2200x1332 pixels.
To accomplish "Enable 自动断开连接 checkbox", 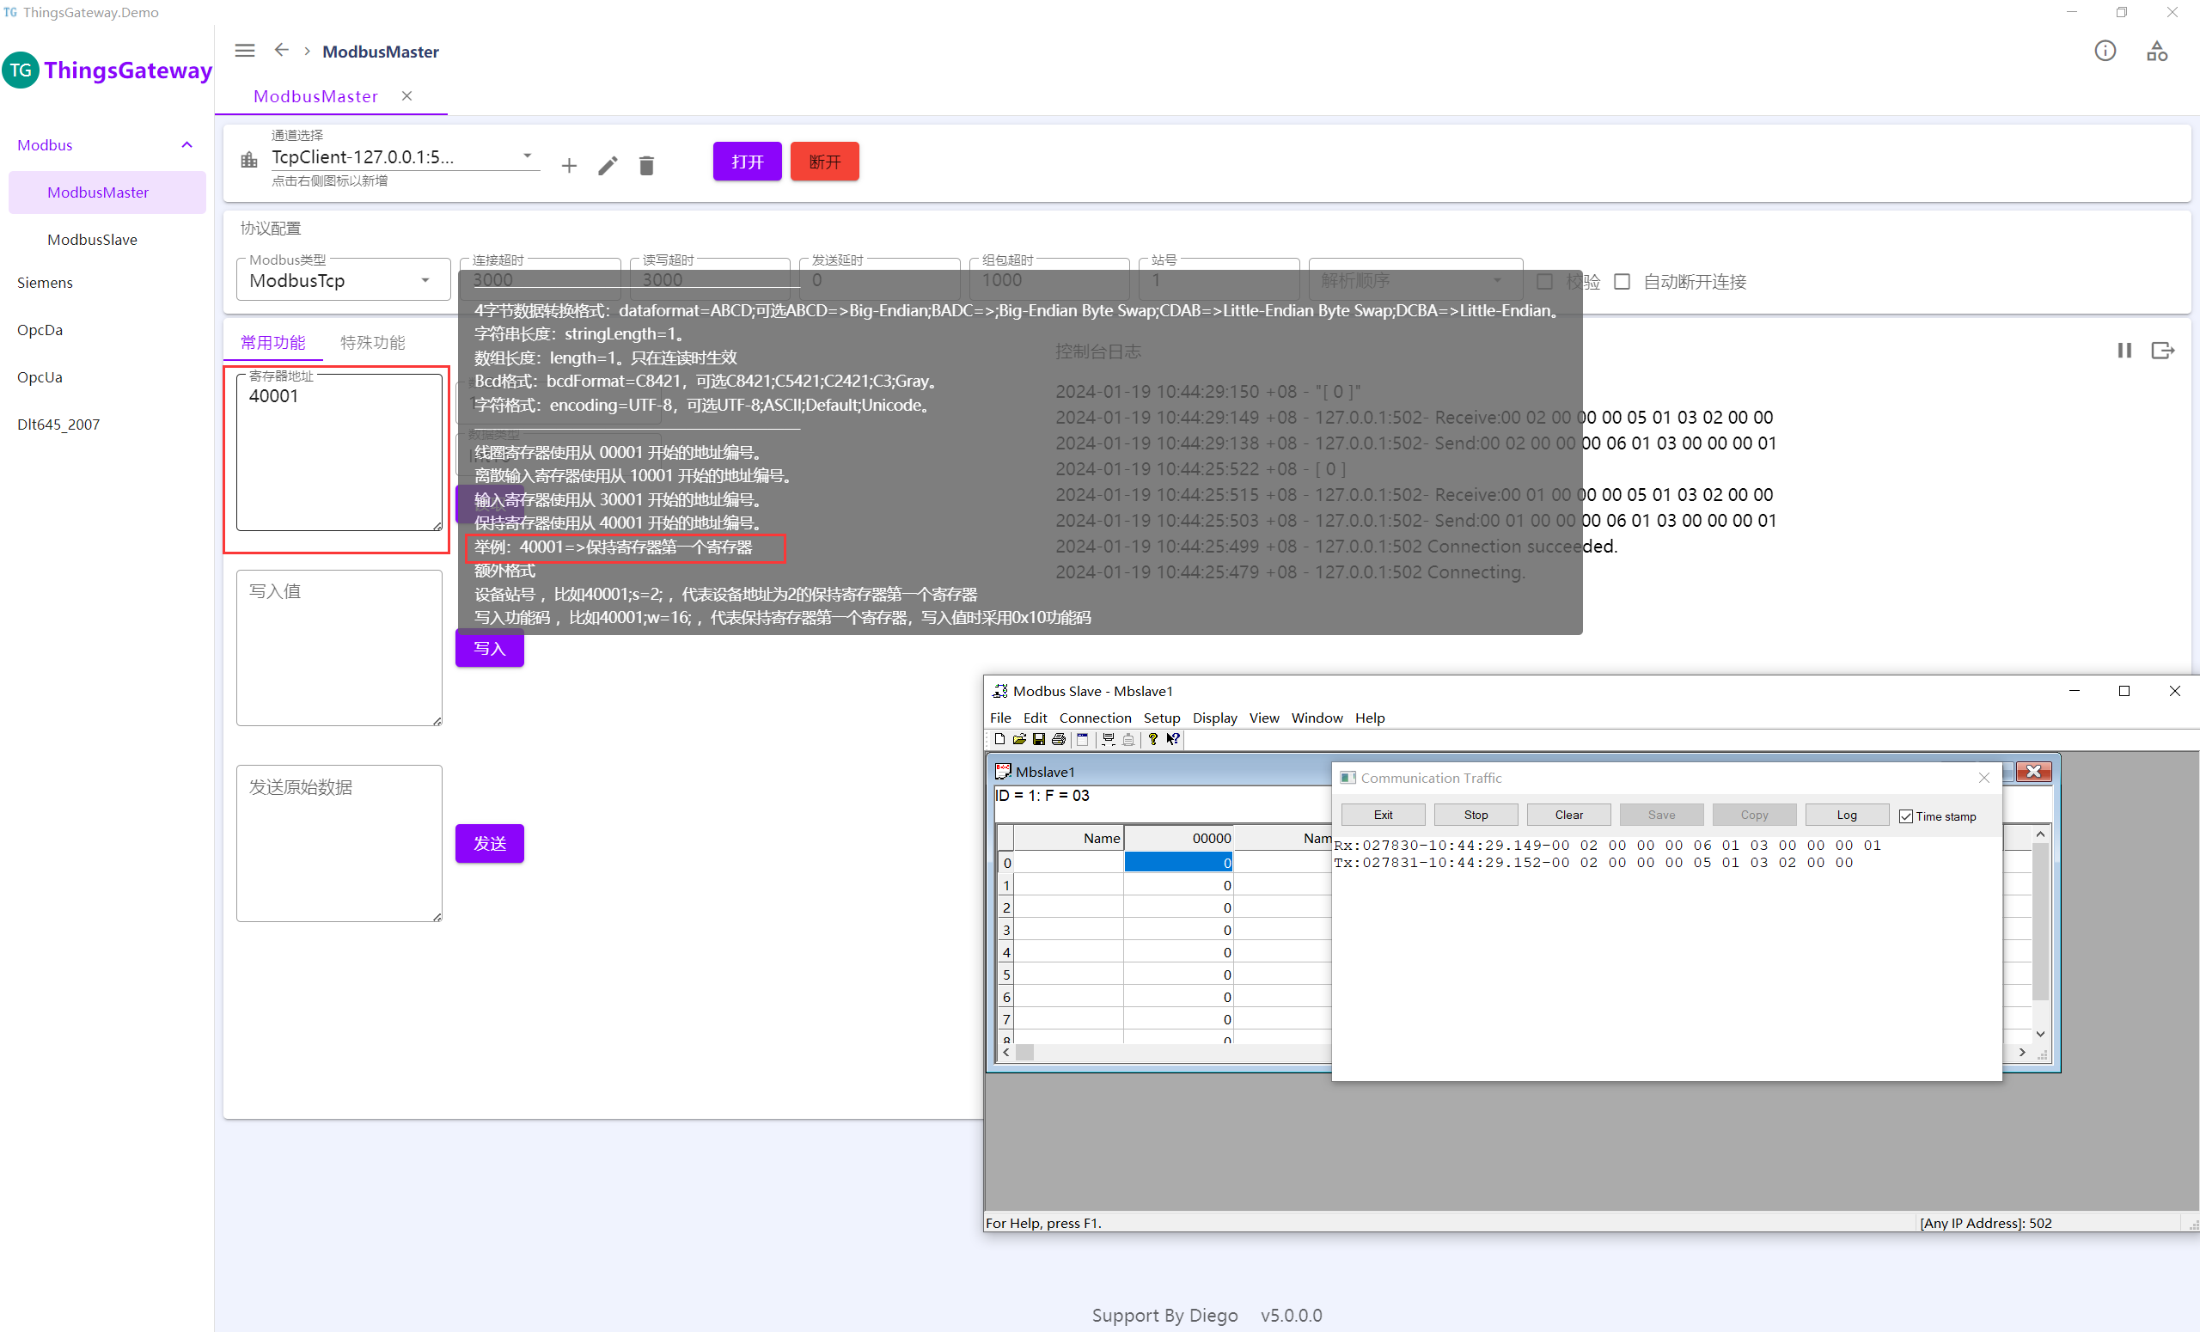I will coord(1622,281).
